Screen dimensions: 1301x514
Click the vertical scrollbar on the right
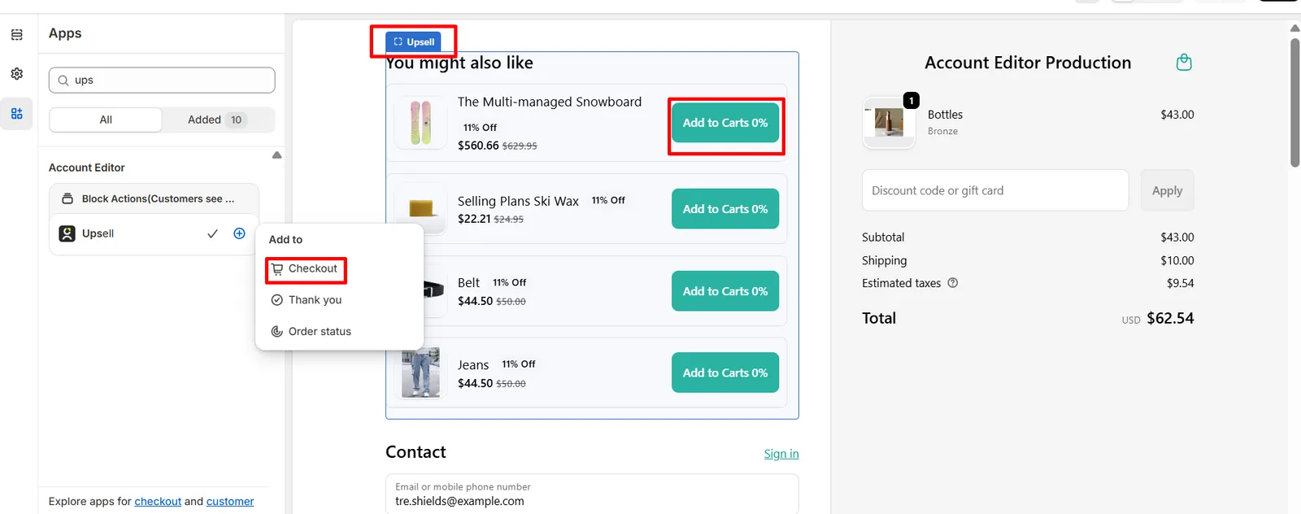pos(1294,102)
